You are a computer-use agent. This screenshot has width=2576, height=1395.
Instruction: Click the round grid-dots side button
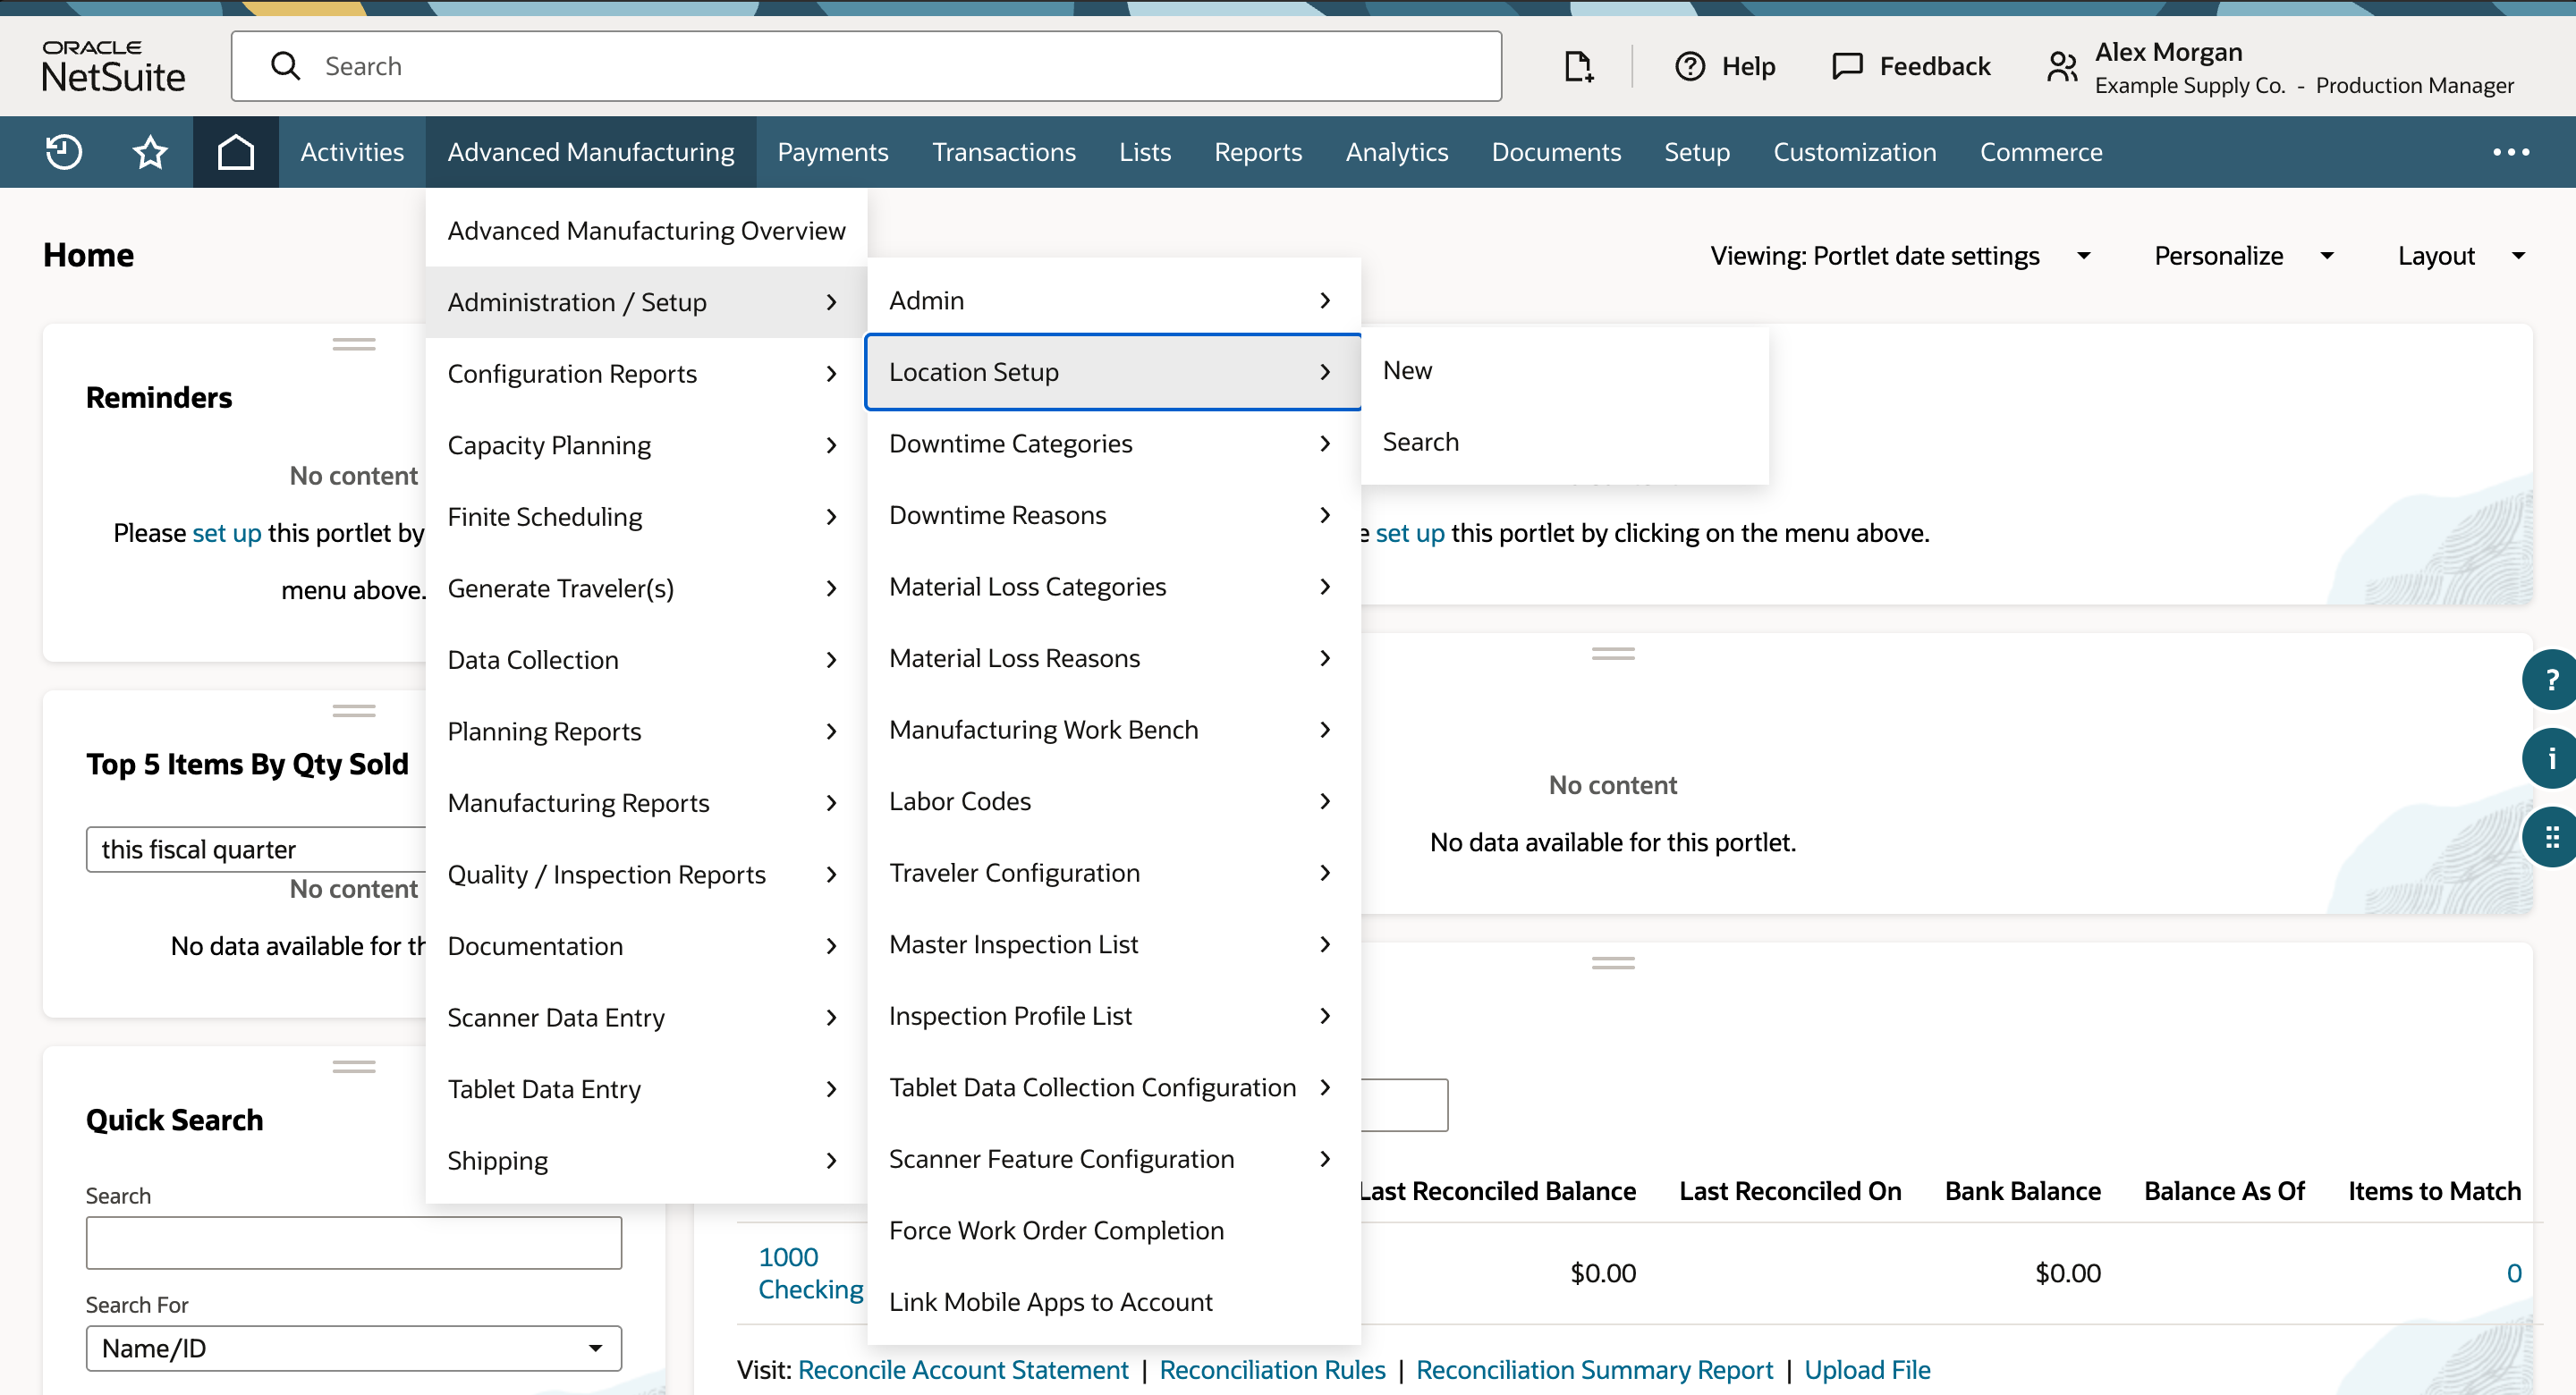click(x=2551, y=837)
